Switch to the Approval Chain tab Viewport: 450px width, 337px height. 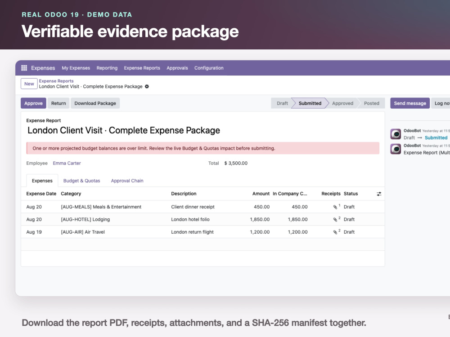pyautogui.click(x=127, y=181)
